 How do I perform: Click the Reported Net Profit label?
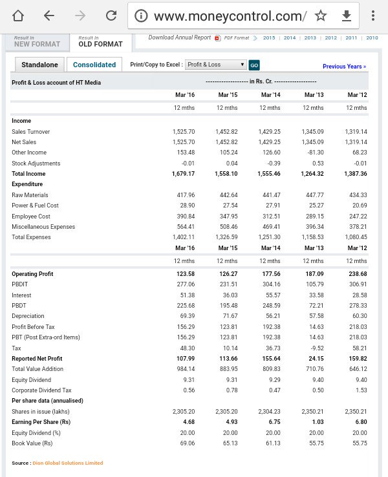coord(37,358)
